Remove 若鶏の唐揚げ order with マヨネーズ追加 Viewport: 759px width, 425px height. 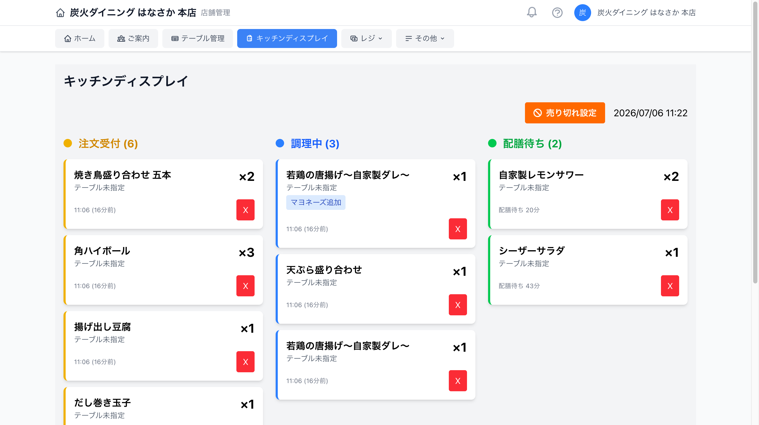(x=458, y=229)
